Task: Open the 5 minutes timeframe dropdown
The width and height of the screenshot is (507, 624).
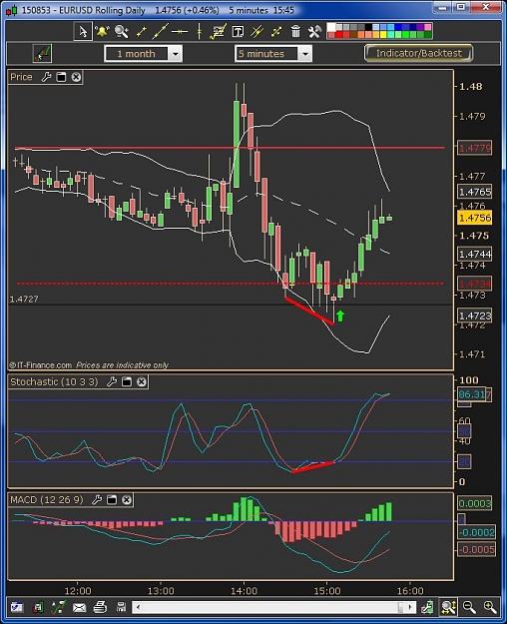Action: 273,53
